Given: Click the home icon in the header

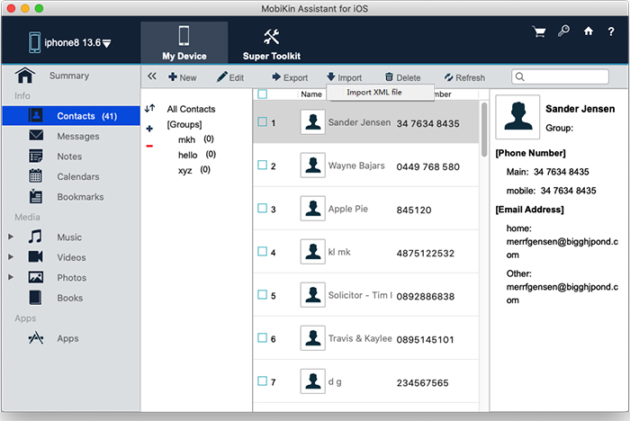Looking at the screenshot, I should 589,31.
